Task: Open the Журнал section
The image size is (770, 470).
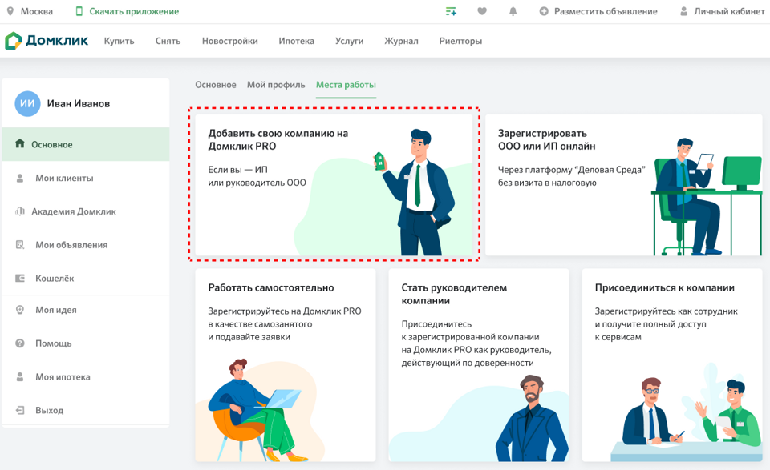Action: pyautogui.click(x=401, y=41)
